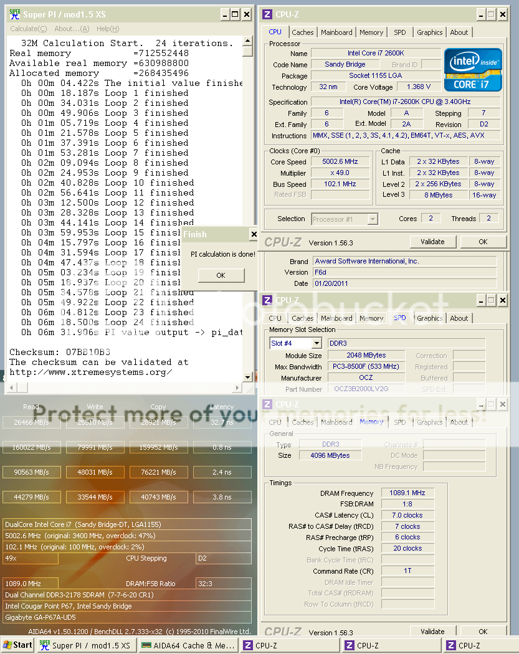Screen dimensions: 519x654
Task: Click the Z icon in the top CPU-Z title bar
Action: (267, 14)
